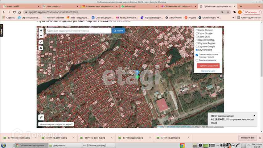Image resolution: width=263 pixels, height=148 pixels.
Task: Close the report sent notification
Action: (x=254, y=116)
